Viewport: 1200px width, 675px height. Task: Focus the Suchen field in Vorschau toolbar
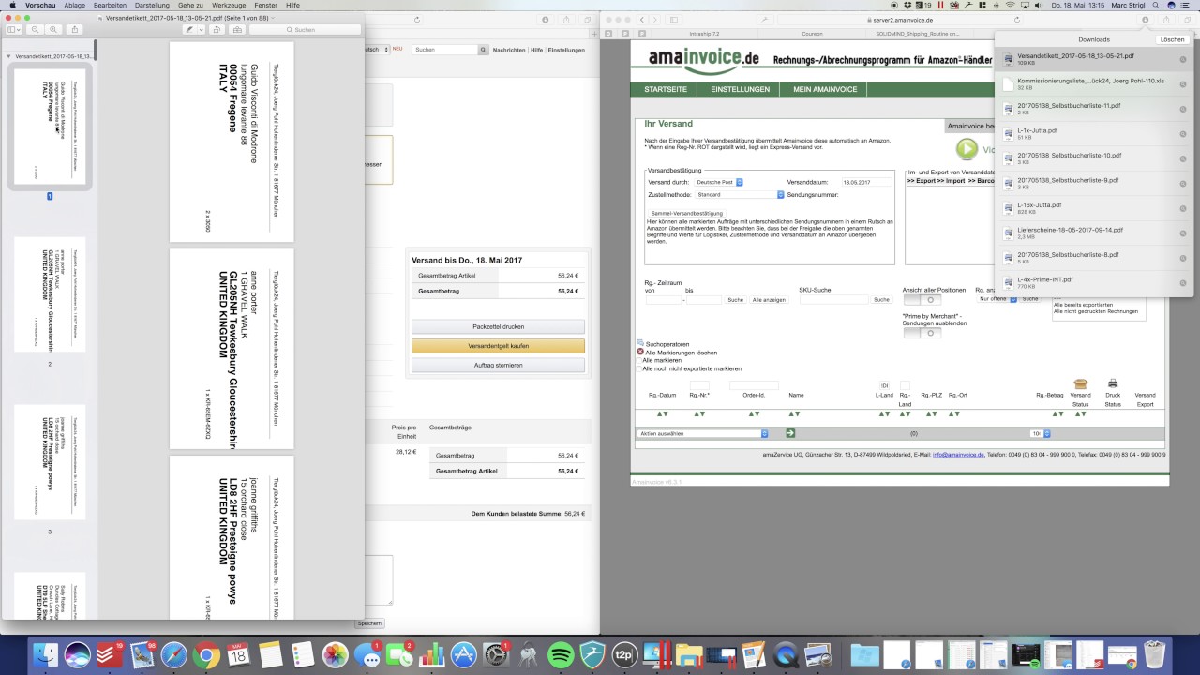pyautogui.click(x=305, y=30)
